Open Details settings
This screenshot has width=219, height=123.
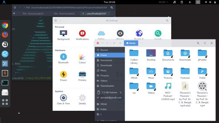[x=82, y=99]
